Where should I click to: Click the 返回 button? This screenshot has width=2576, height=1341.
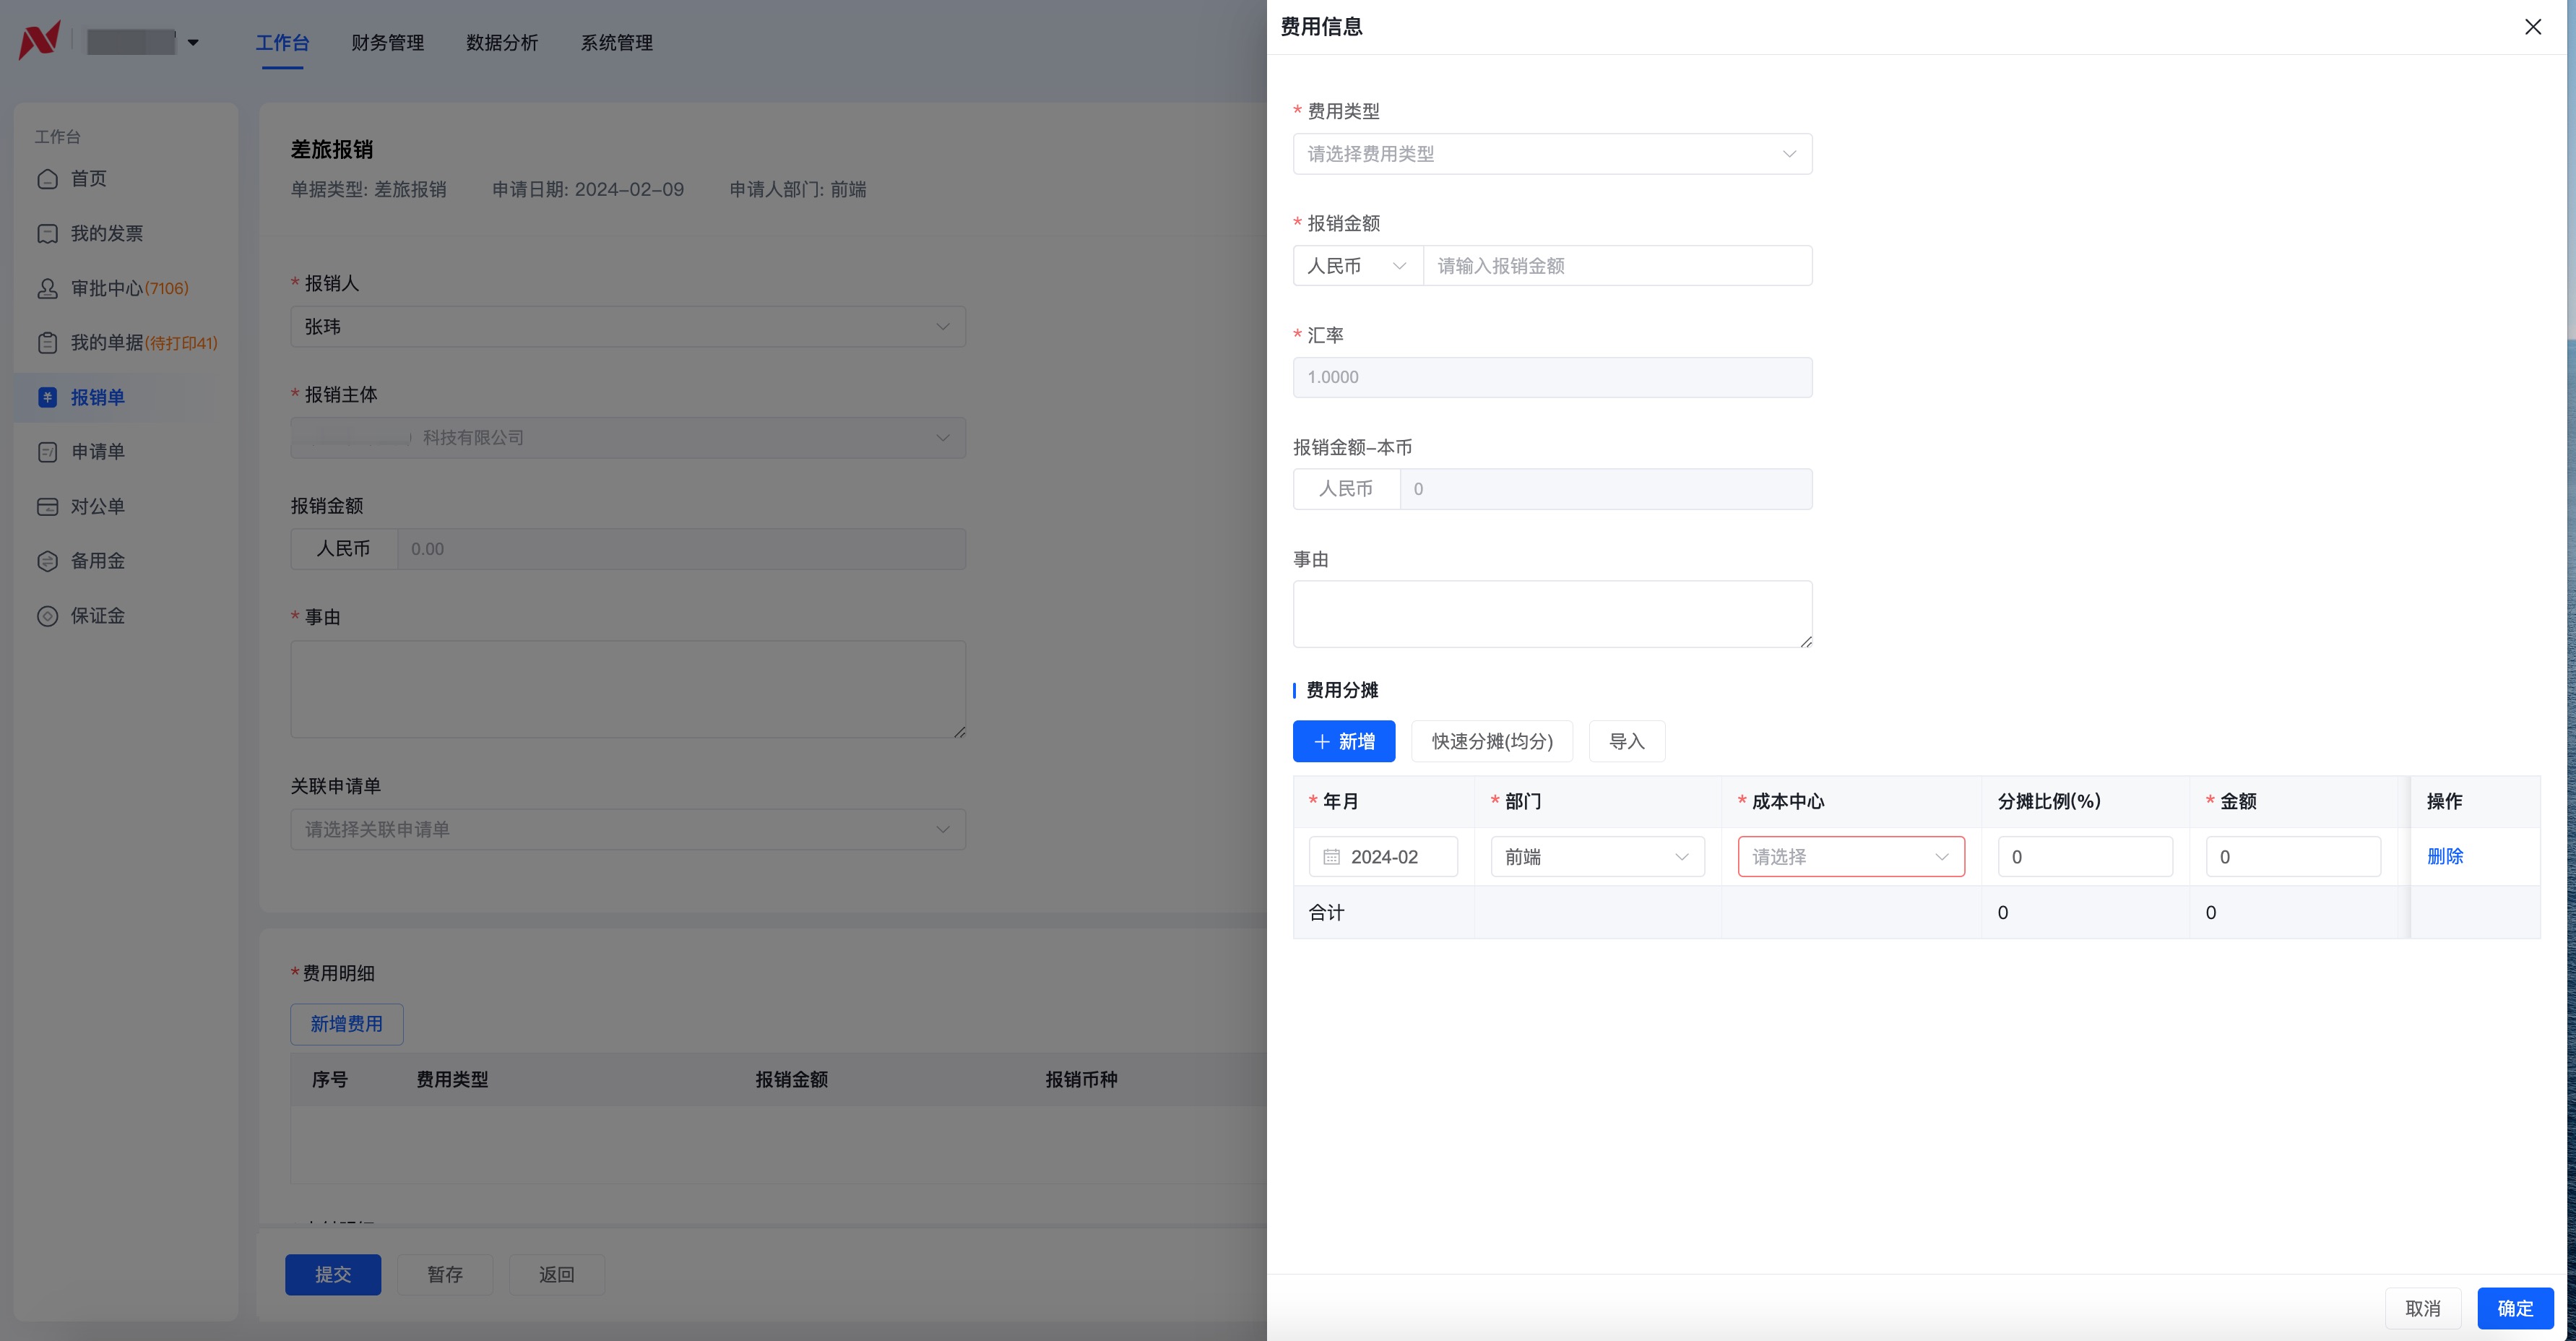556,1275
